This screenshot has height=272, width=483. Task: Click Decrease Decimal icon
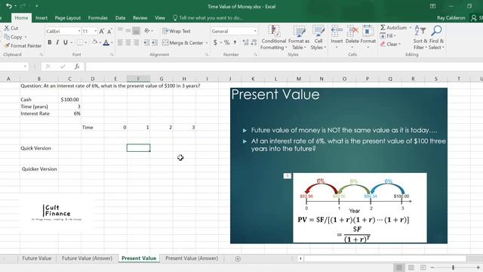254,42
